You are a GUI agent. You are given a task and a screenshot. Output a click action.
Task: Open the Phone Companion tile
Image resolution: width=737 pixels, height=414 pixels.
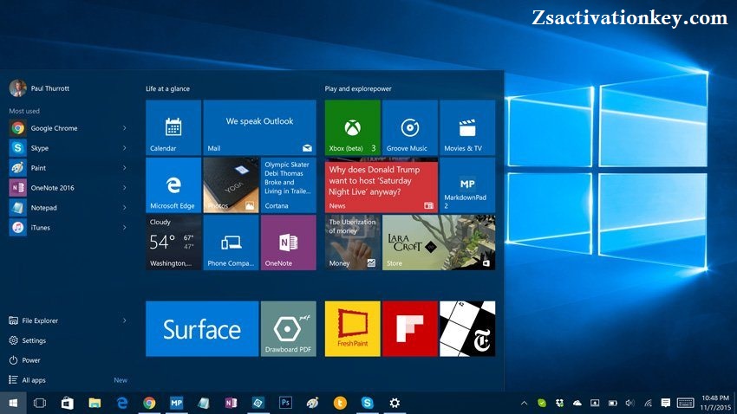click(x=231, y=243)
